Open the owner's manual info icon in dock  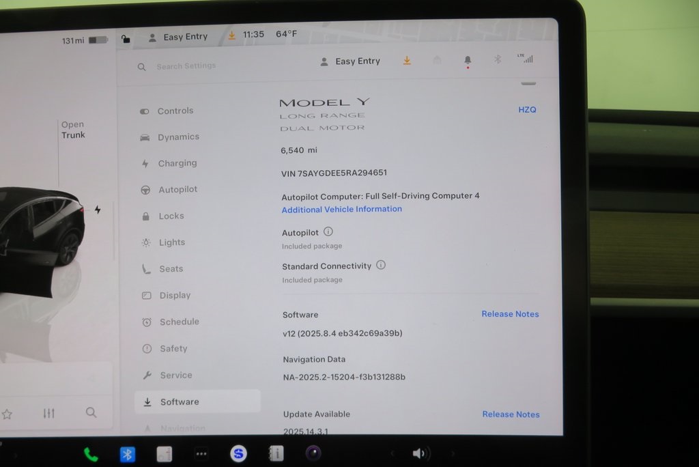pyautogui.click(x=276, y=453)
